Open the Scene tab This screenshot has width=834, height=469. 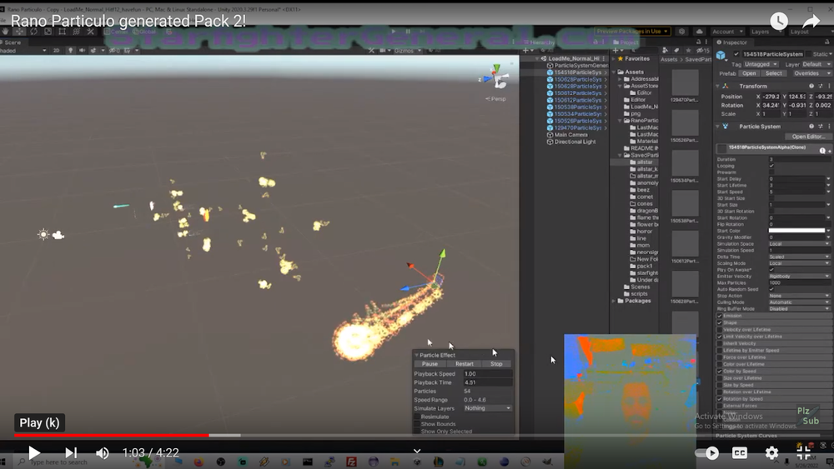(11, 42)
